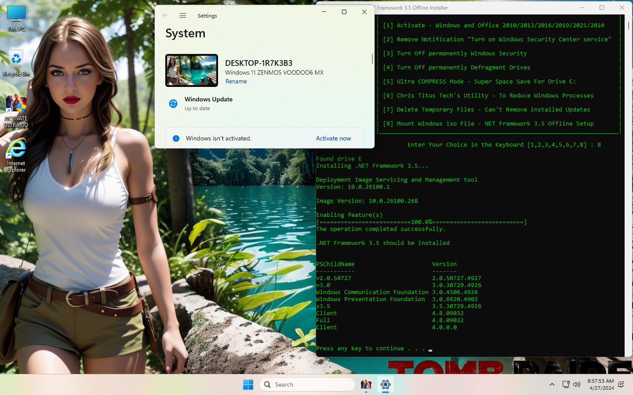
Task: Click DESKTOP-1R7K3B3 computer name text
Action: [x=259, y=63]
